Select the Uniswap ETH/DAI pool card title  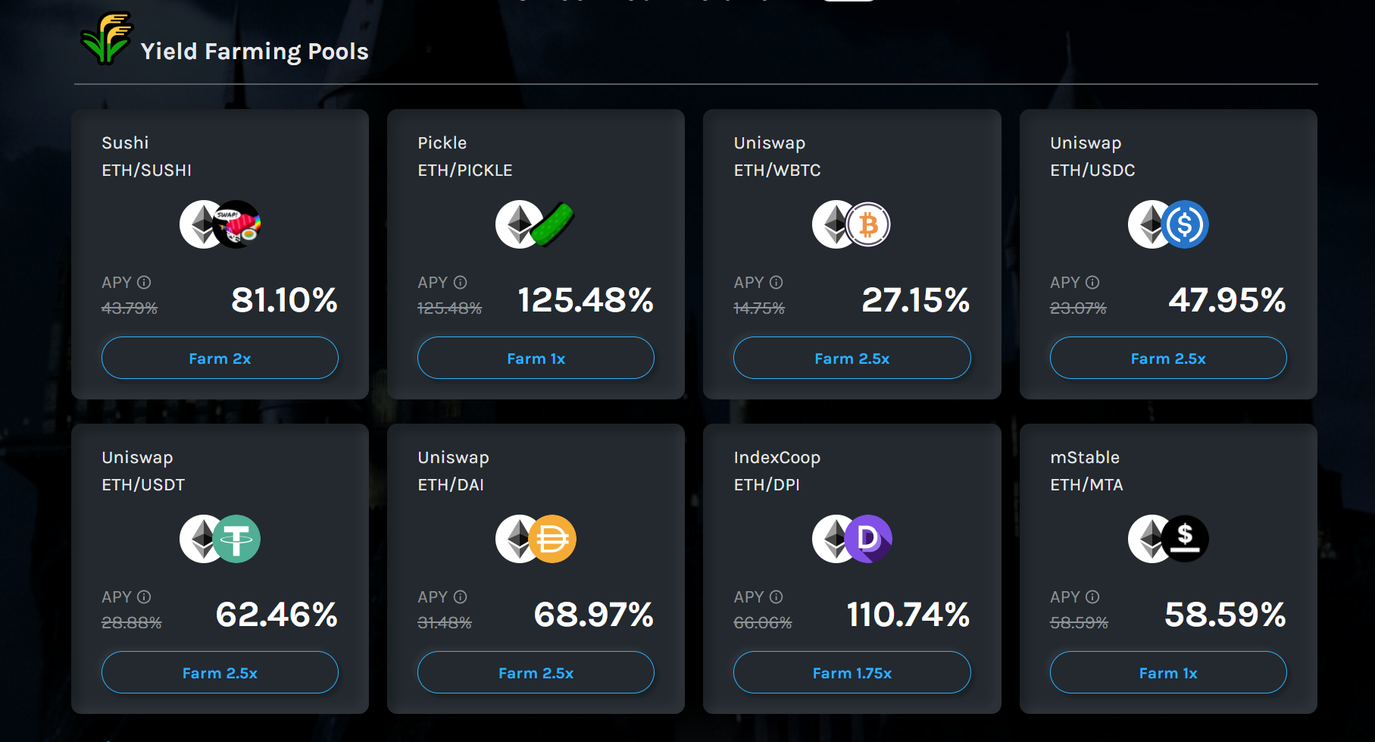(453, 471)
